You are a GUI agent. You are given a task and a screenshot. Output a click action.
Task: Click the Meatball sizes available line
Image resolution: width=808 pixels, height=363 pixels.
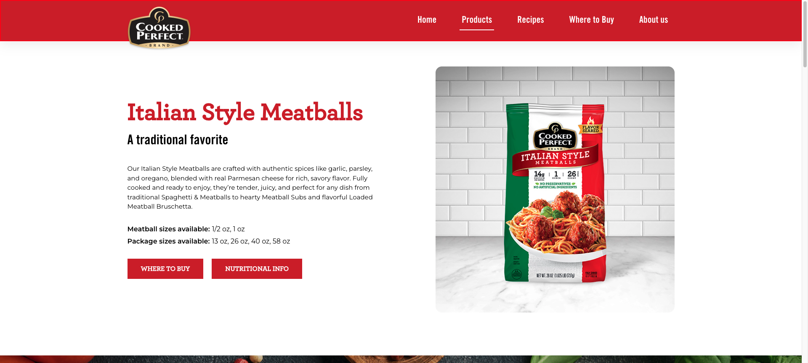186,229
